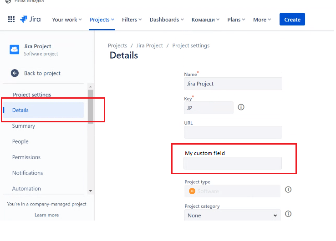The image size is (336, 241).
Task: Click the Jira Project cloud avatar
Action: tap(15, 50)
